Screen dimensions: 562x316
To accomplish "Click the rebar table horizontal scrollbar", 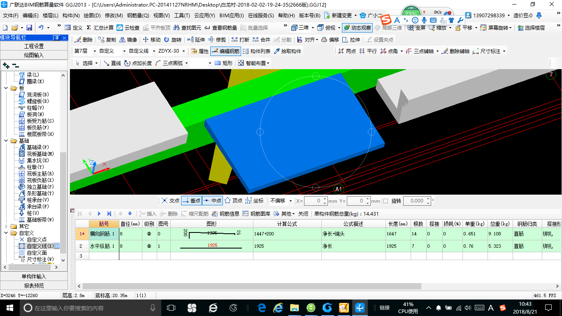I will [x=252, y=286].
